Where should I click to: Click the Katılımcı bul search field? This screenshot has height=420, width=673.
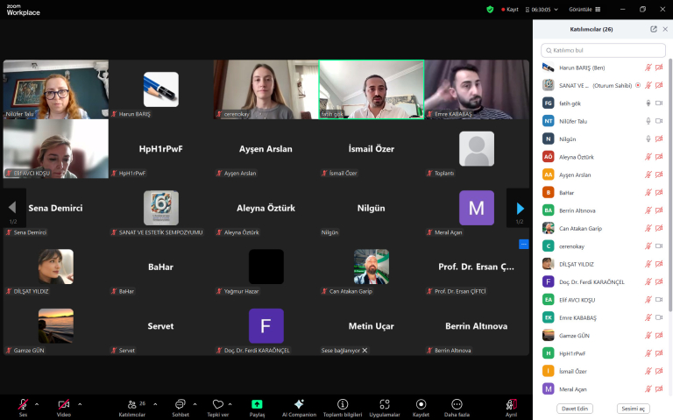(x=603, y=50)
